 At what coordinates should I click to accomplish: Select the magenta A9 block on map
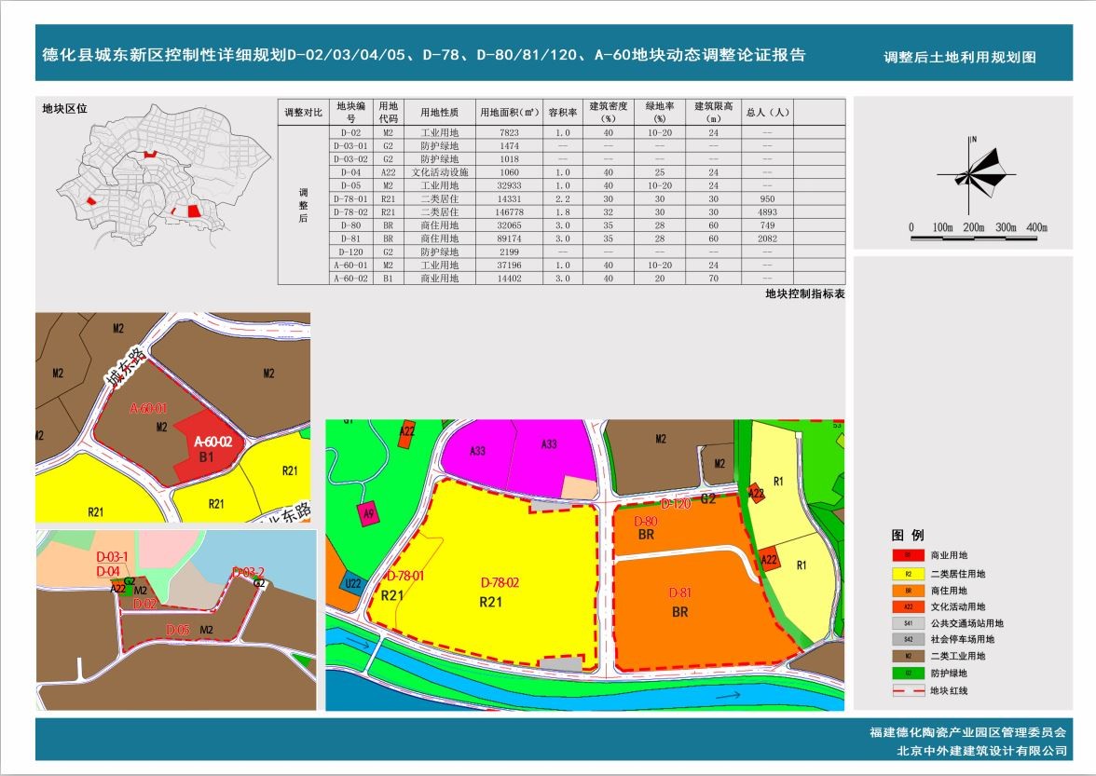(368, 513)
